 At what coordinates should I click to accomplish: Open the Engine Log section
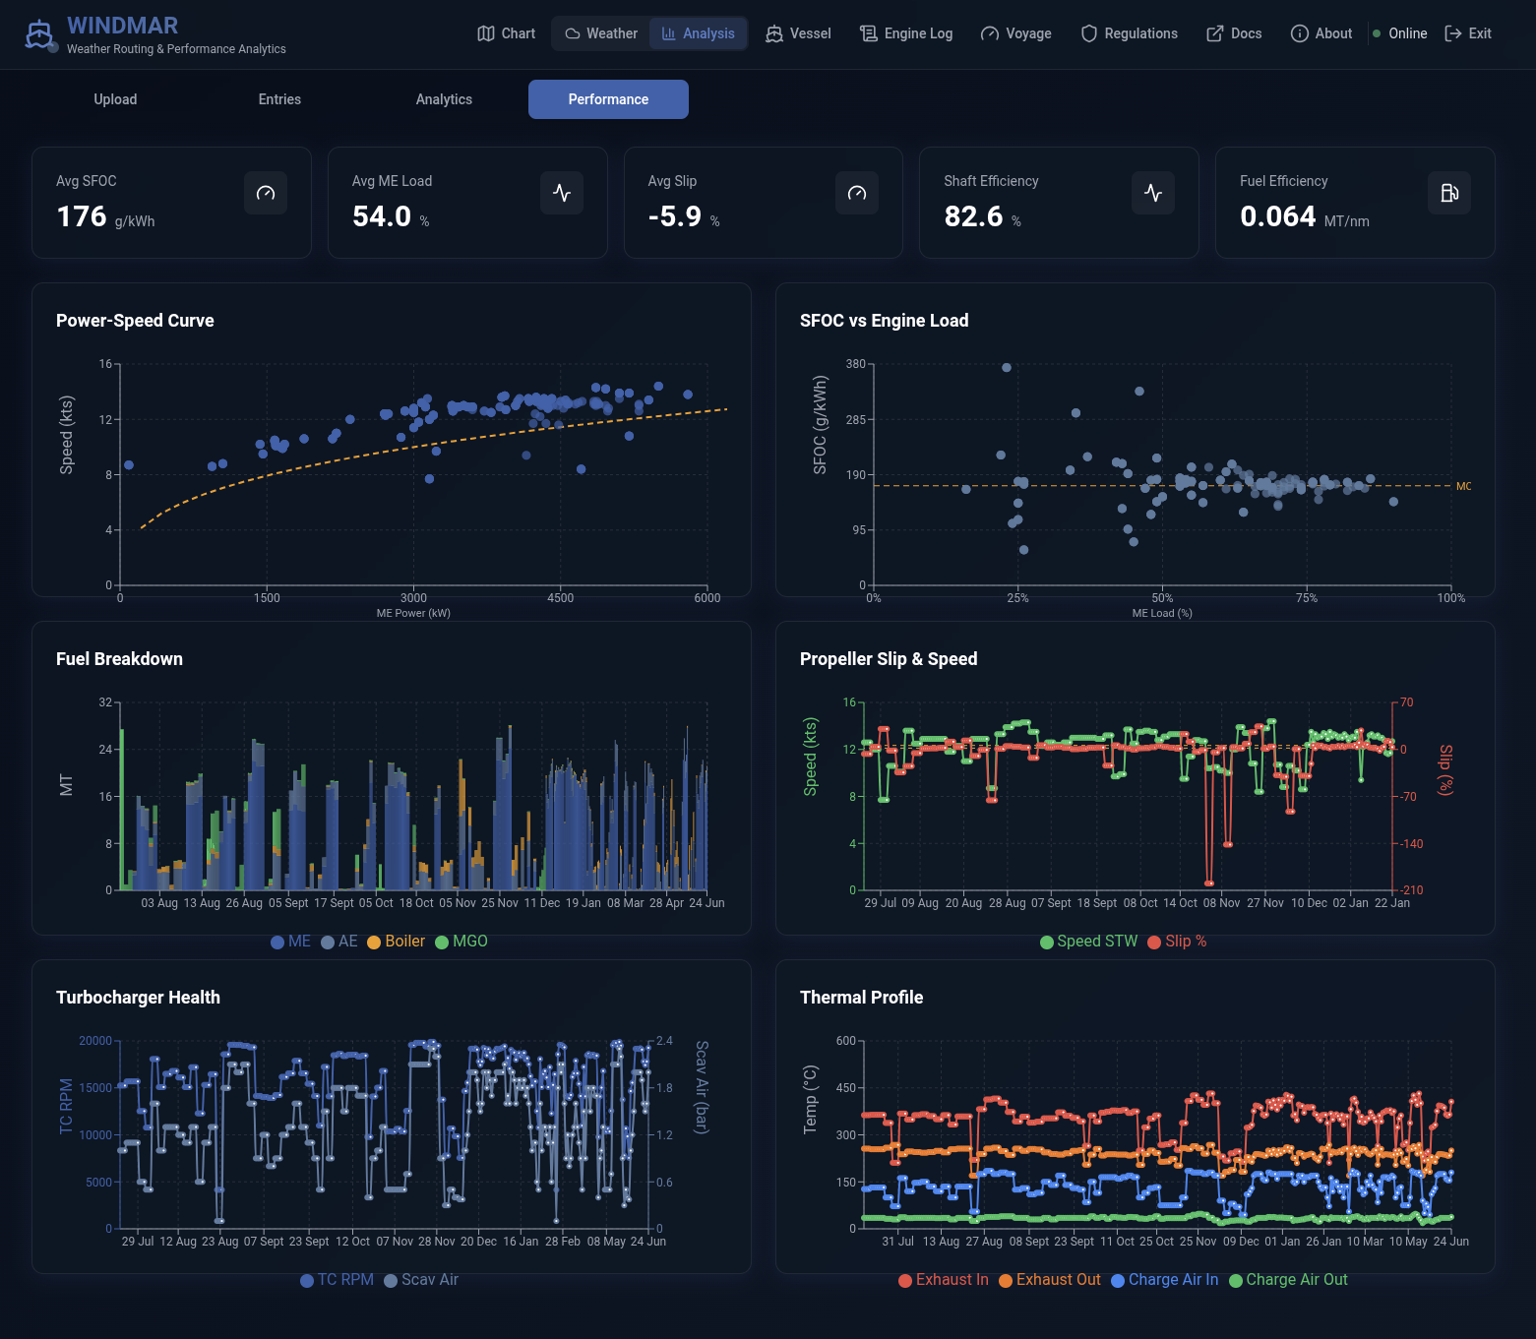click(x=906, y=33)
